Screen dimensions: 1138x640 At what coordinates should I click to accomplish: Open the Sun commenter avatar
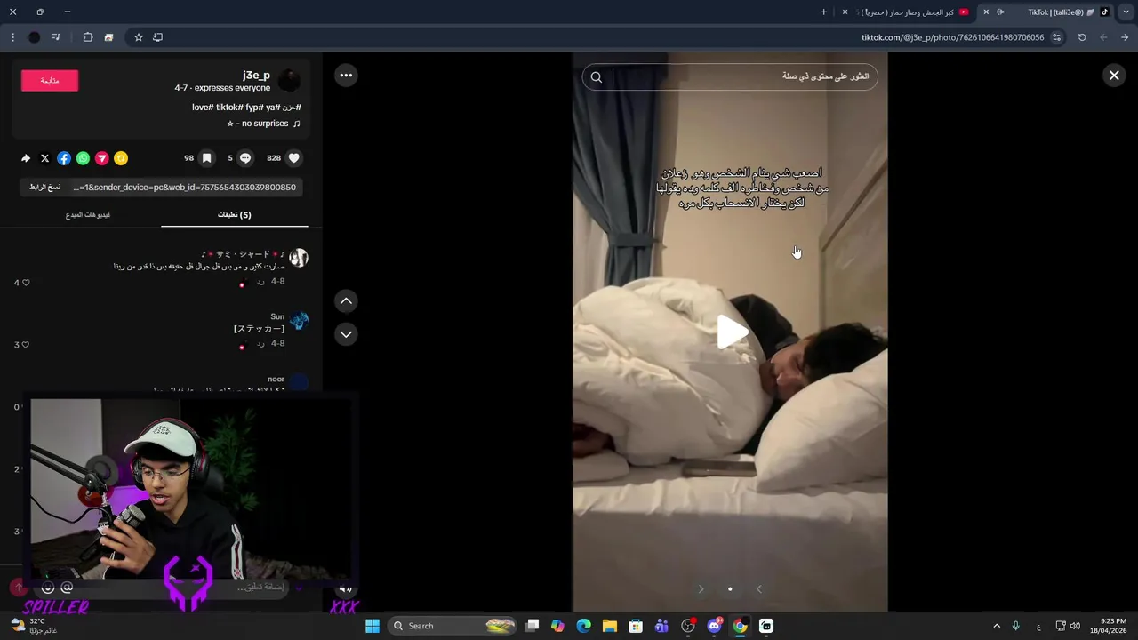point(299,320)
